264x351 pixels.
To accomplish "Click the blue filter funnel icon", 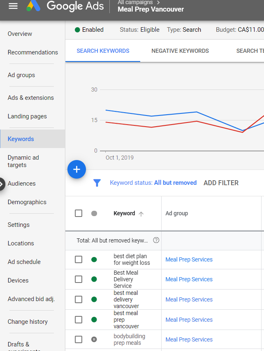I will (x=97, y=183).
